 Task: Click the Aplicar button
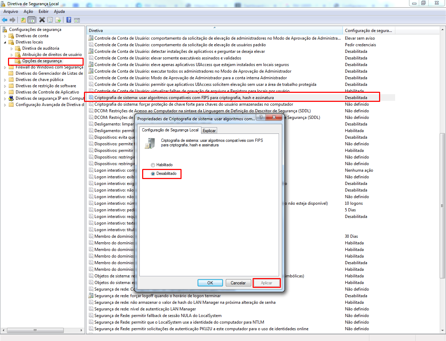[267, 283]
